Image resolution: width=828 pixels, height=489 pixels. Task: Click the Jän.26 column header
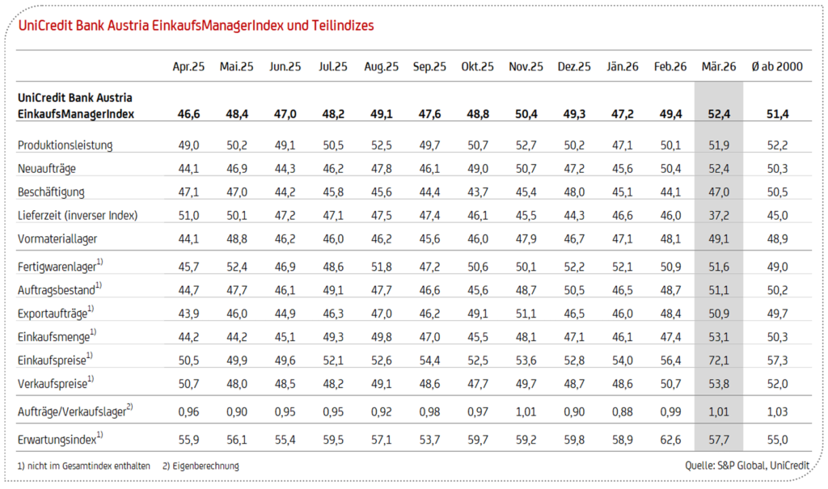tap(623, 67)
